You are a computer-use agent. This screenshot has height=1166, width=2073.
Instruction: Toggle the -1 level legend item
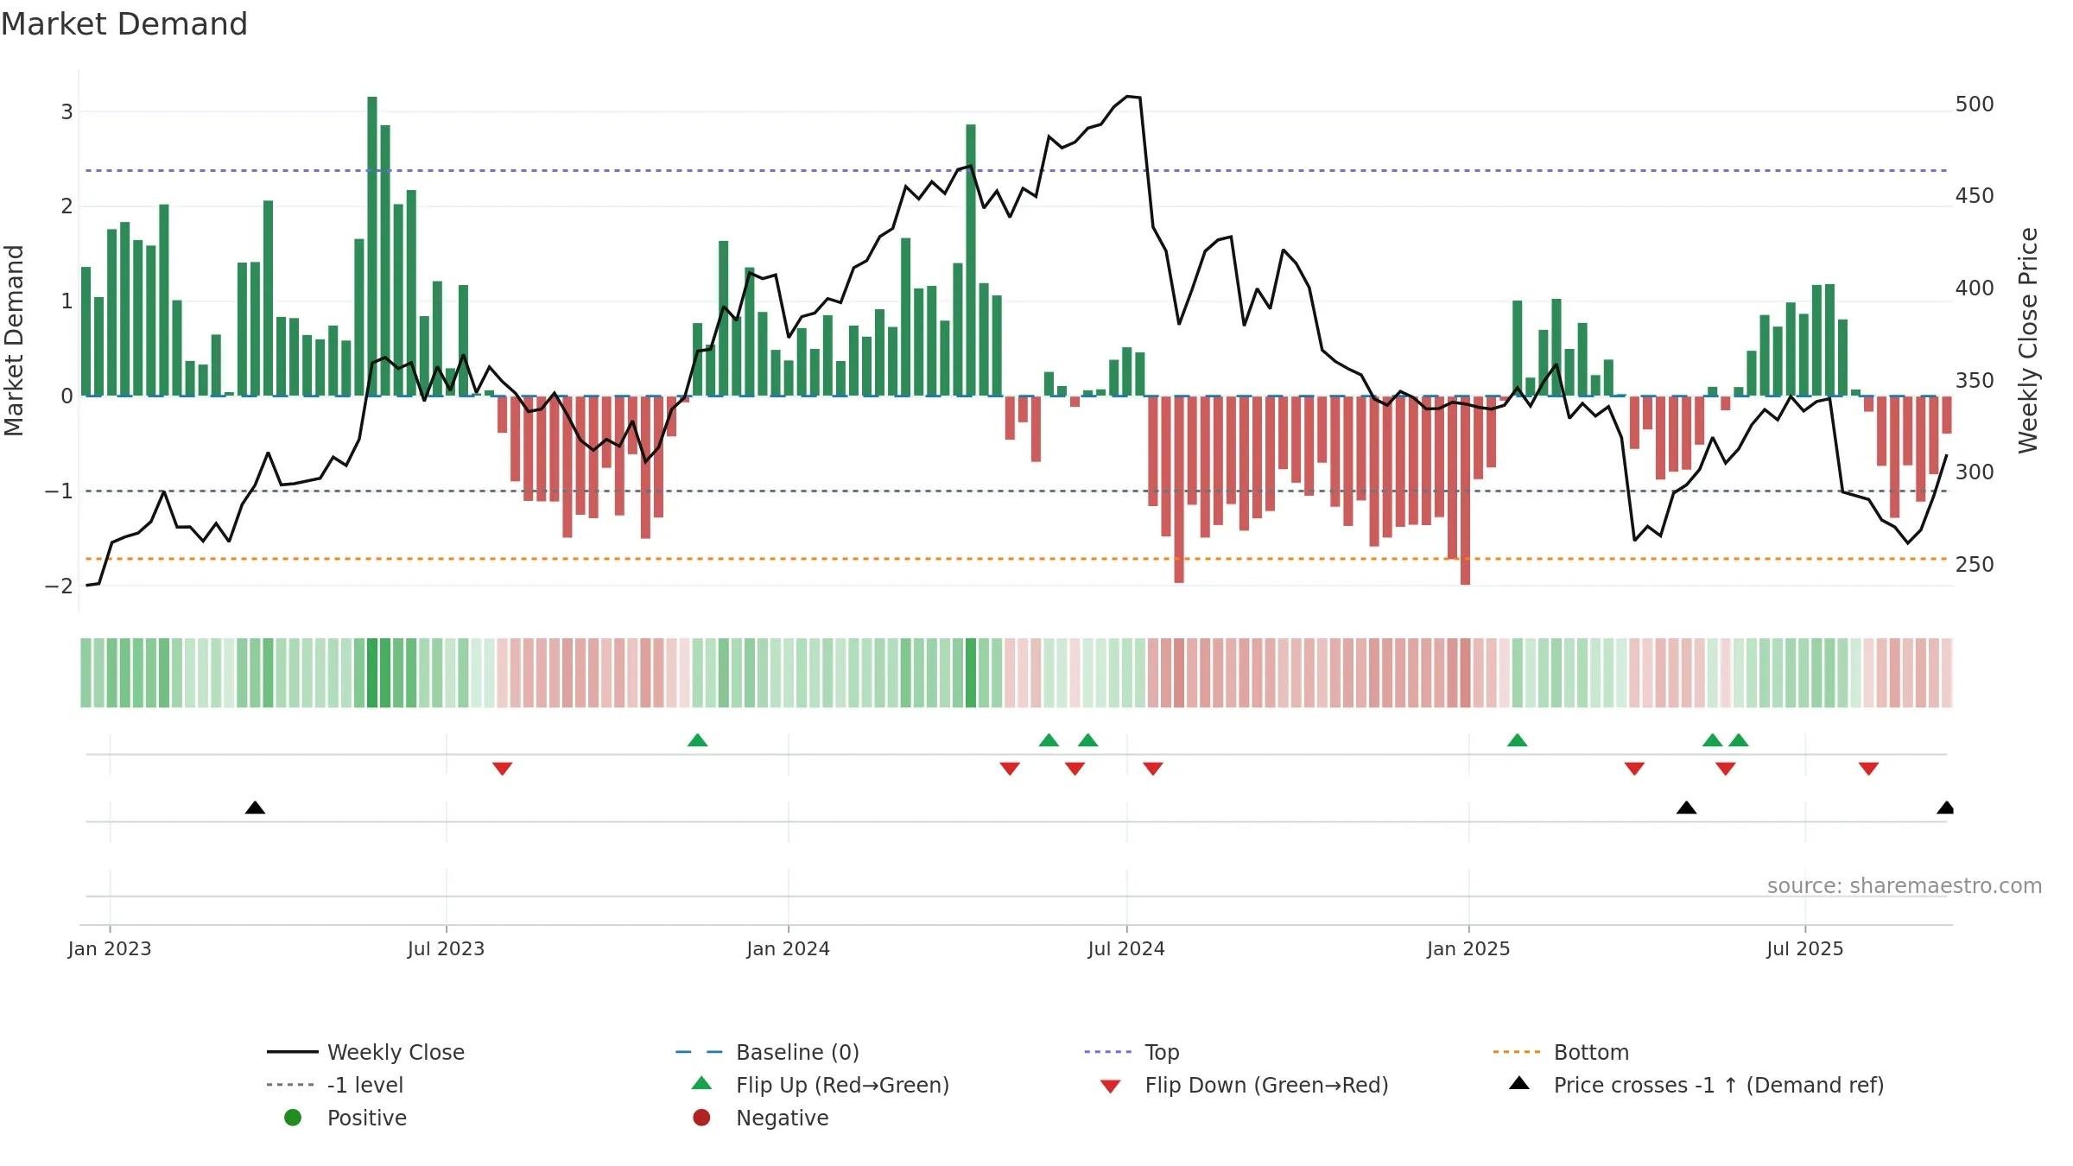(x=335, y=1085)
